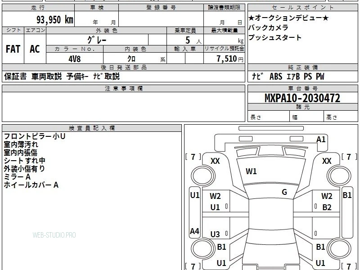Select the リサイクル預託金 header
The height and width of the screenshot is (270, 360).
pos(224,49)
